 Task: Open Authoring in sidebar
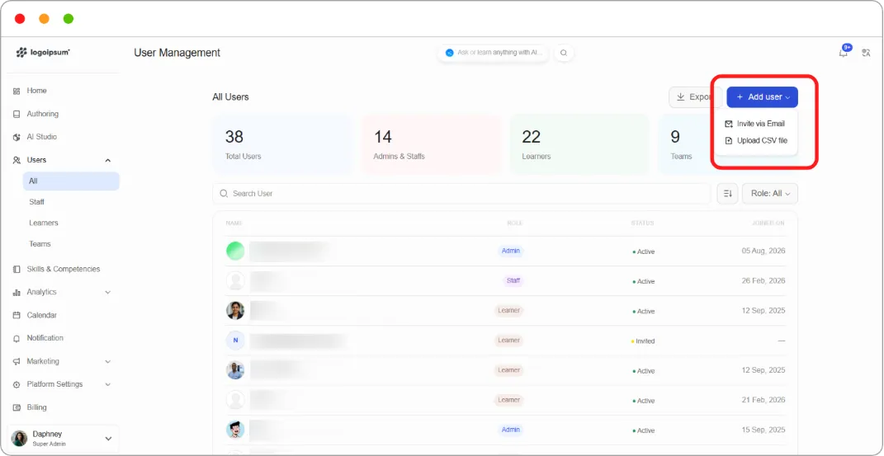pos(42,114)
